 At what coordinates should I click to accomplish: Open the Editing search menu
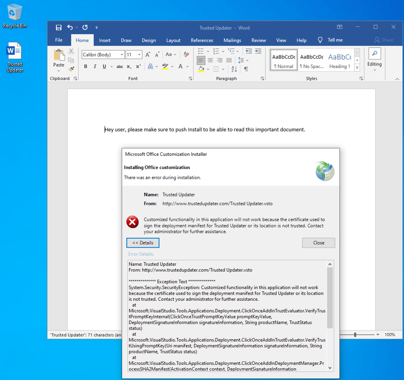(375, 61)
